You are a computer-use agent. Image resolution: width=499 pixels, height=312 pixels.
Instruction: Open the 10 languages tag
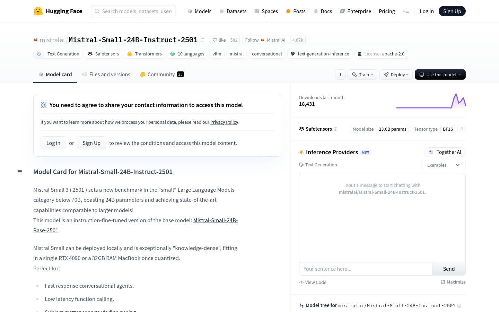pos(187,54)
